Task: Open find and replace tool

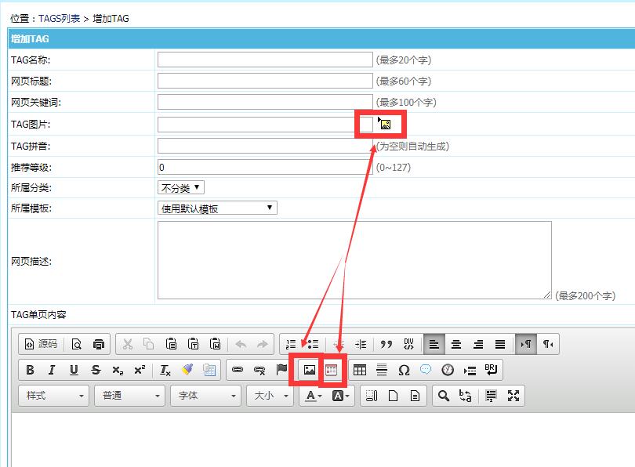Action: click(466, 396)
